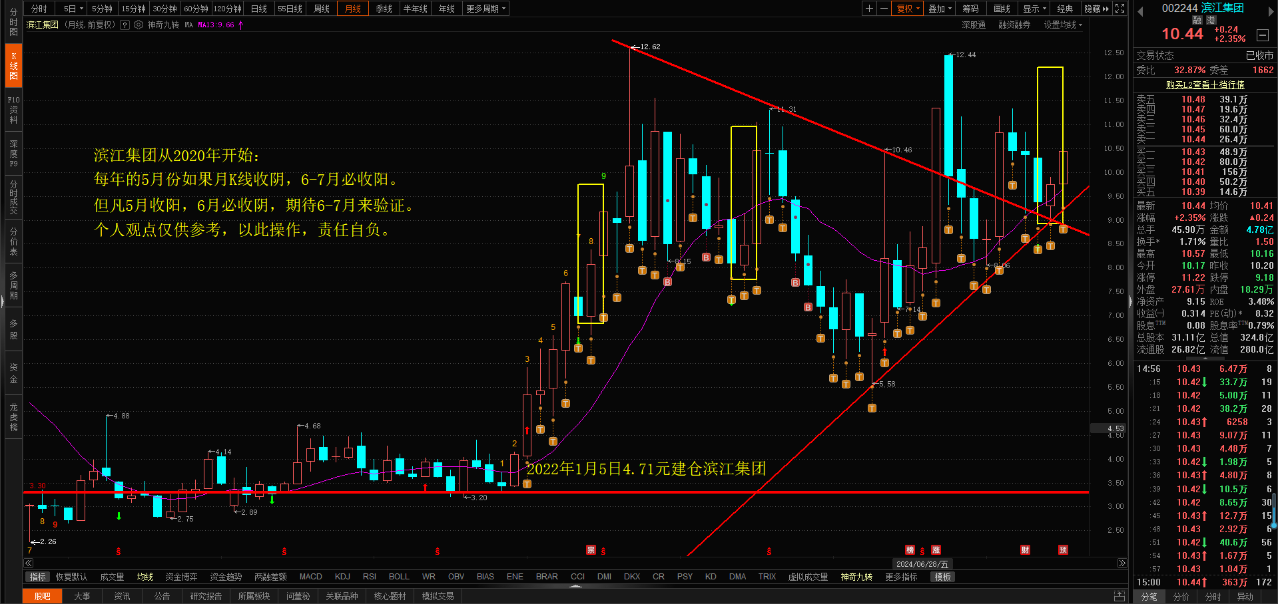Expand bottom panel icon at right
The height and width of the screenshot is (604, 1278).
pyautogui.click(x=1120, y=595)
